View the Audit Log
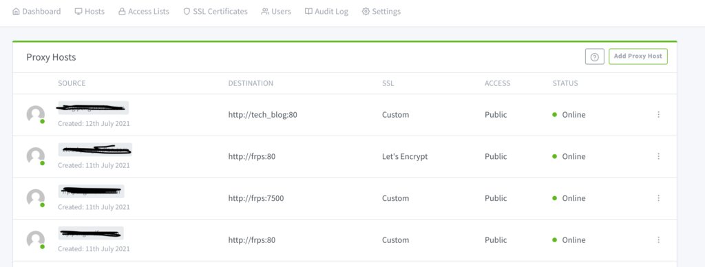The height and width of the screenshot is (267, 705). 326,12
